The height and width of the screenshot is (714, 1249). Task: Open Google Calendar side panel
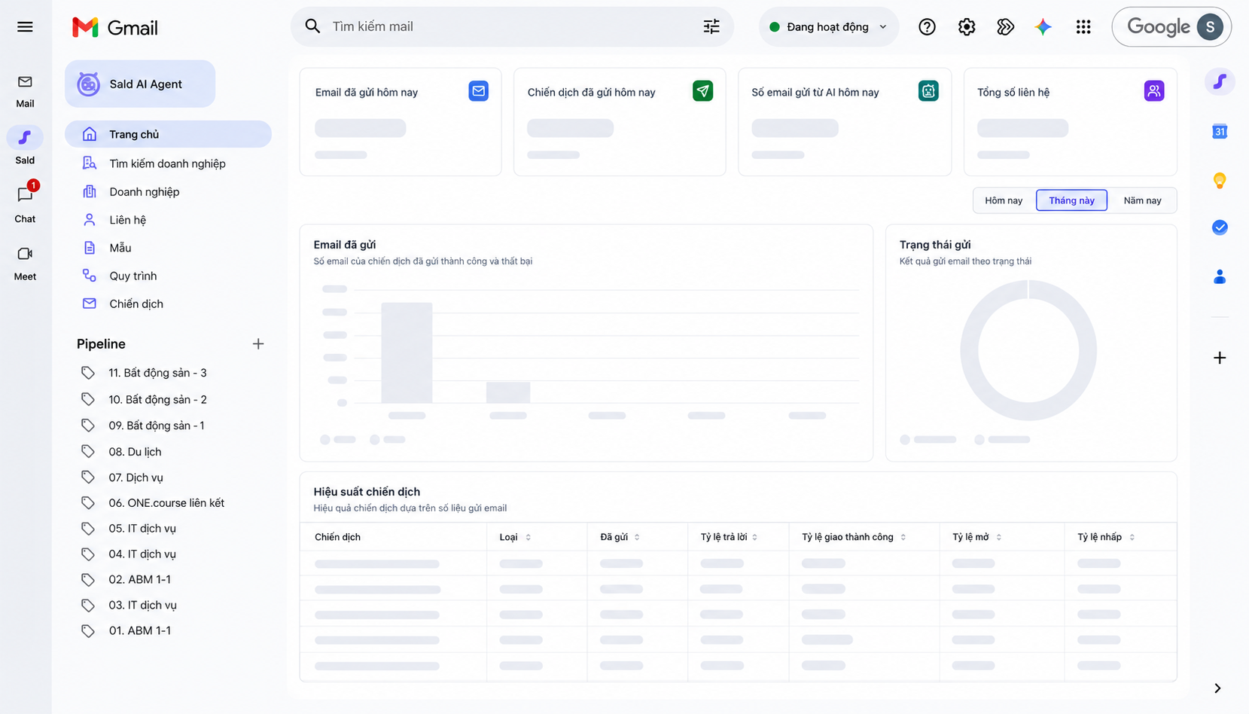tap(1220, 132)
